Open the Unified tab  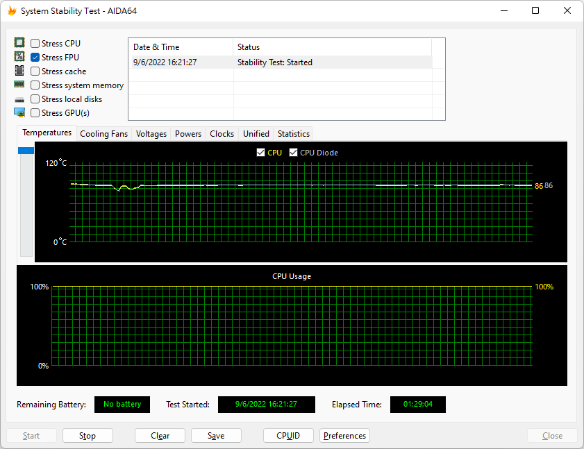click(x=256, y=134)
